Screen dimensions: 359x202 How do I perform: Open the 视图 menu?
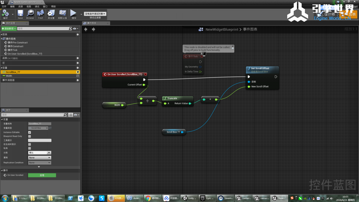29,6
